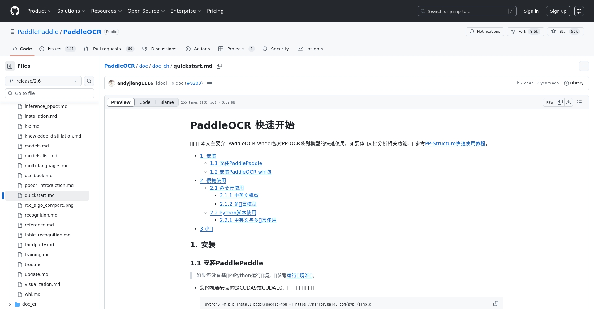The image size is (594, 309).
Task: Fork the PaddleOCR repository
Action: click(525, 32)
